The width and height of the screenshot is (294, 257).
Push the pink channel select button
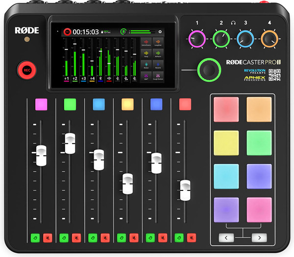point(41,104)
